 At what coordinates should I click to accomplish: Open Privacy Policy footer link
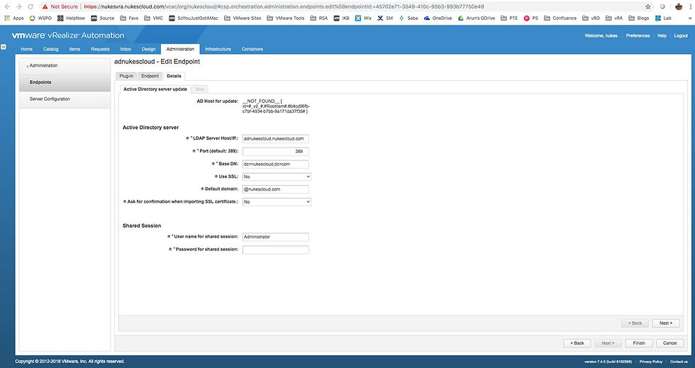[x=651, y=362]
